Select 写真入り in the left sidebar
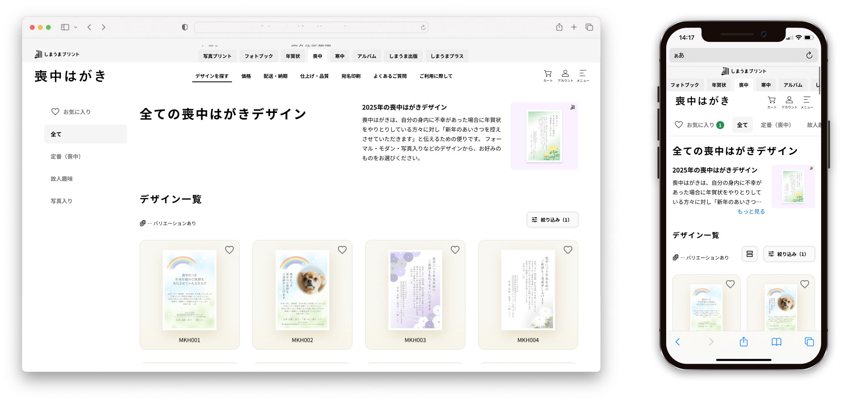 [61, 201]
